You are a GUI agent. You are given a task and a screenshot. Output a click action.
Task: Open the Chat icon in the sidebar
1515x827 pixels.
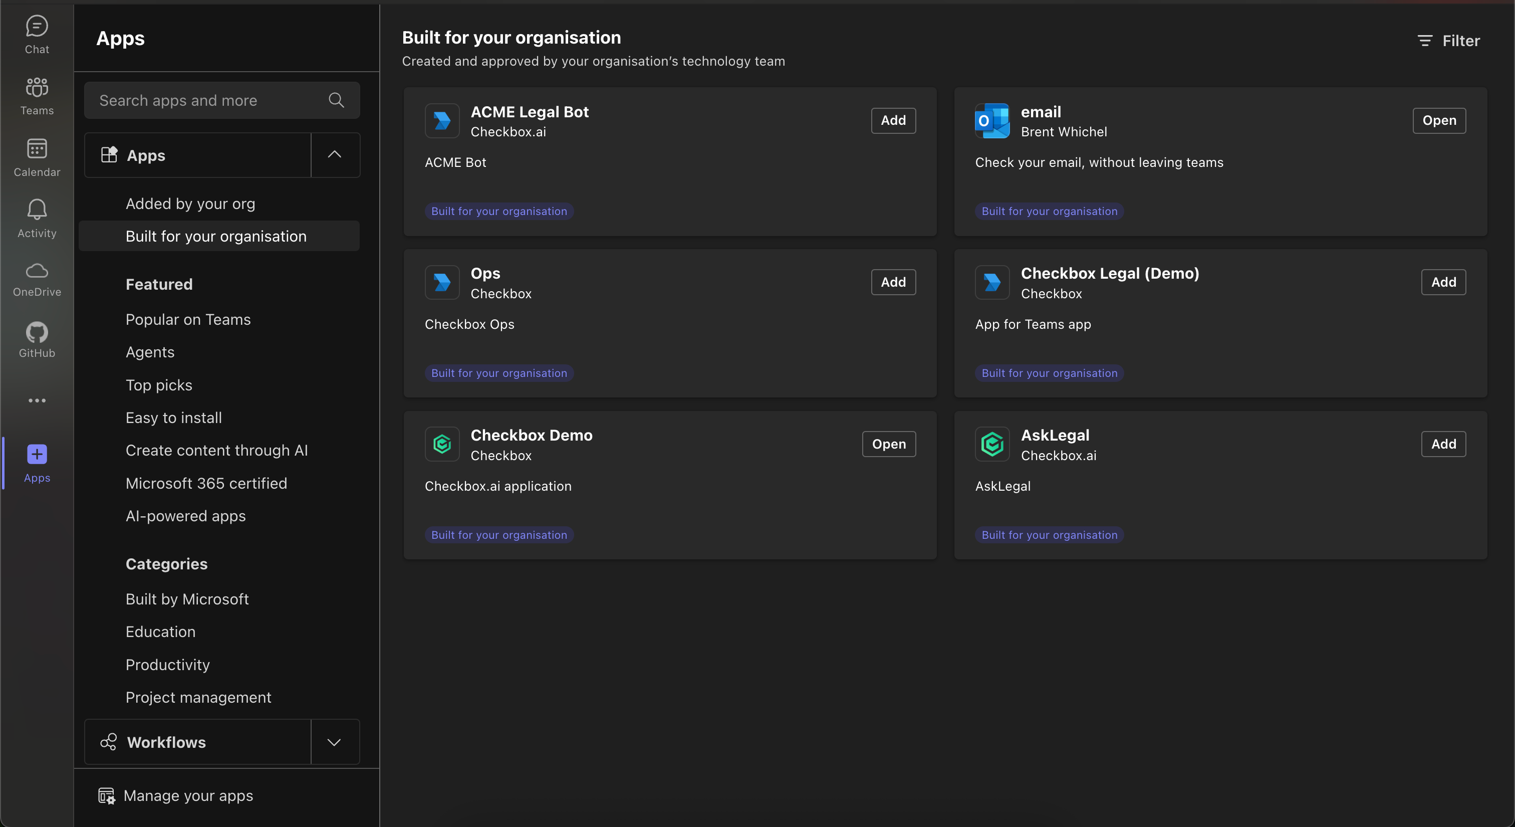[37, 27]
